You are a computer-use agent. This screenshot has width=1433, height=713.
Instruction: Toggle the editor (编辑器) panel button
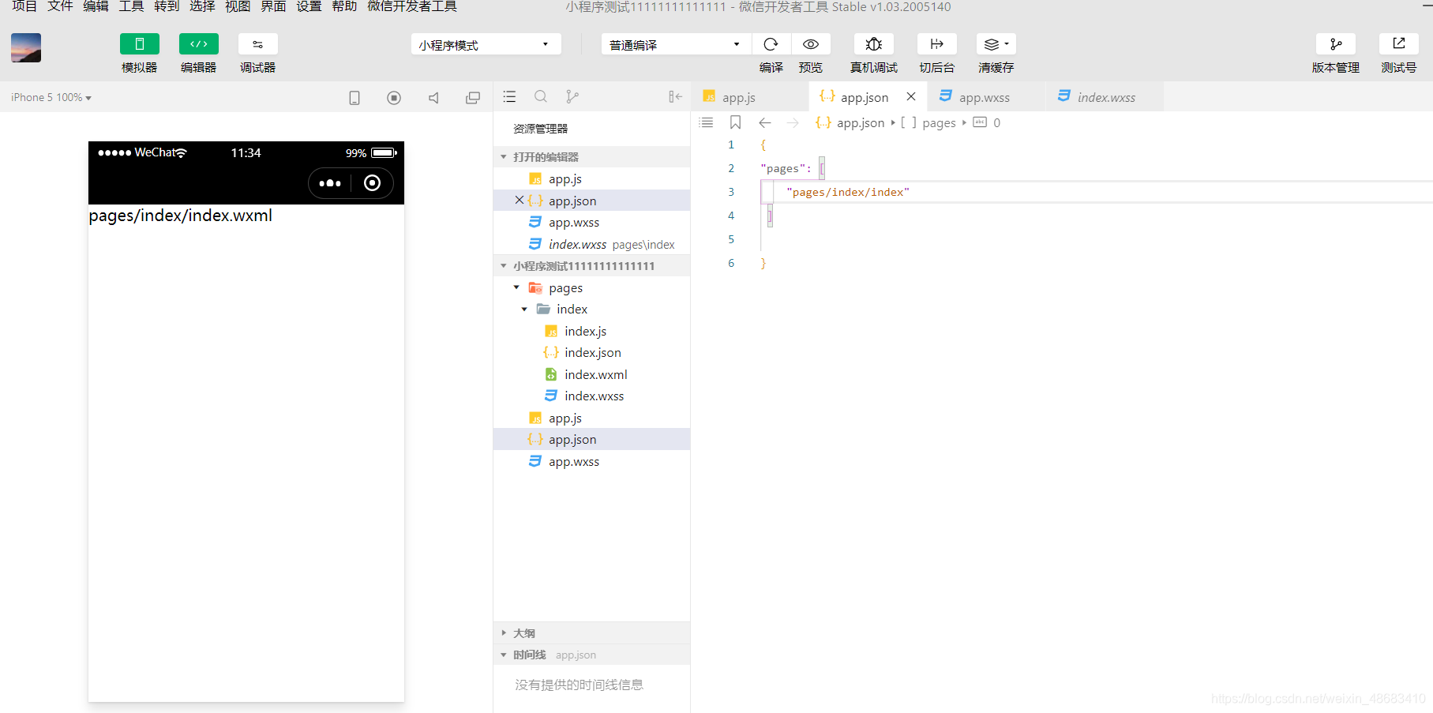point(199,44)
